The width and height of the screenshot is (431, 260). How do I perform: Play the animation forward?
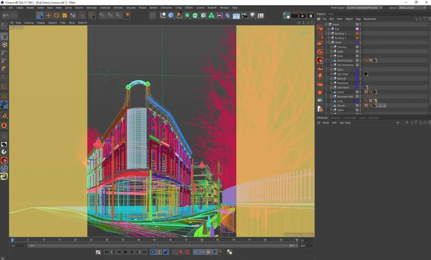(126, 252)
